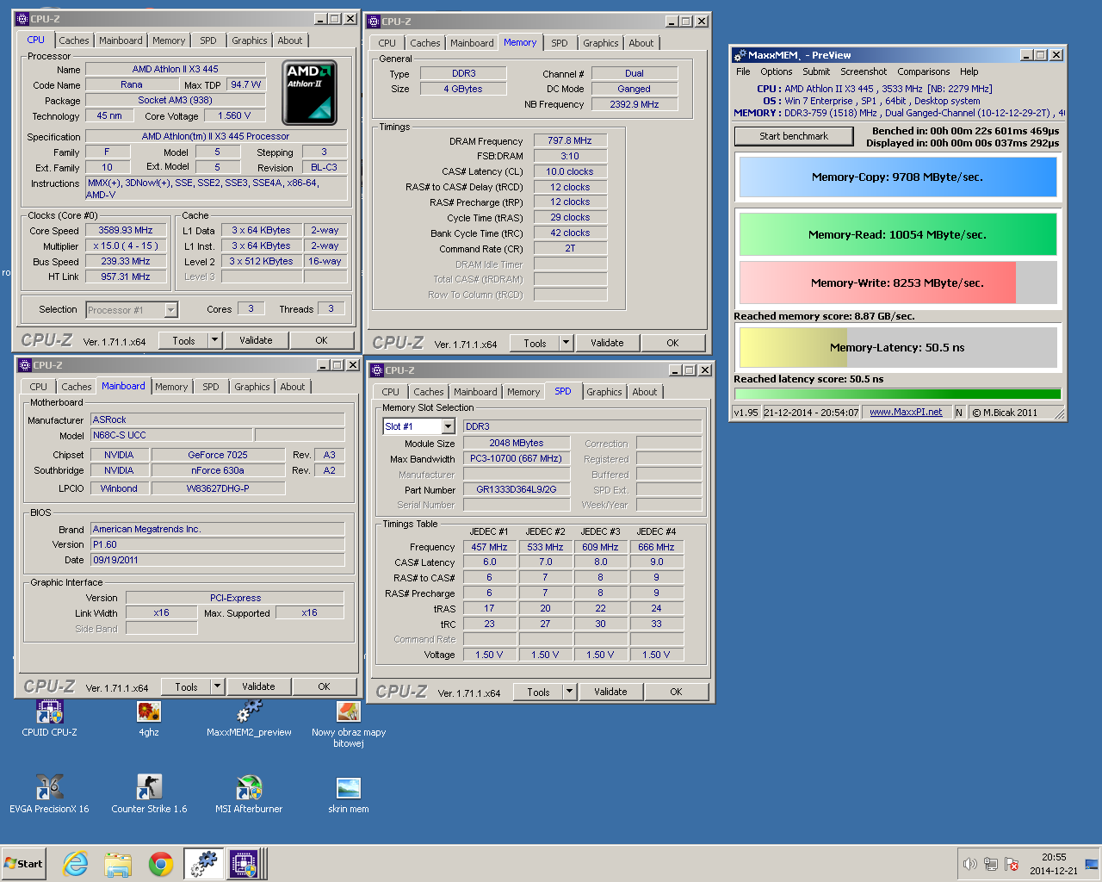Open SPD tab in top-left CPU-Z window
The width and height of the screenshot is (1102, 882).
208,40
